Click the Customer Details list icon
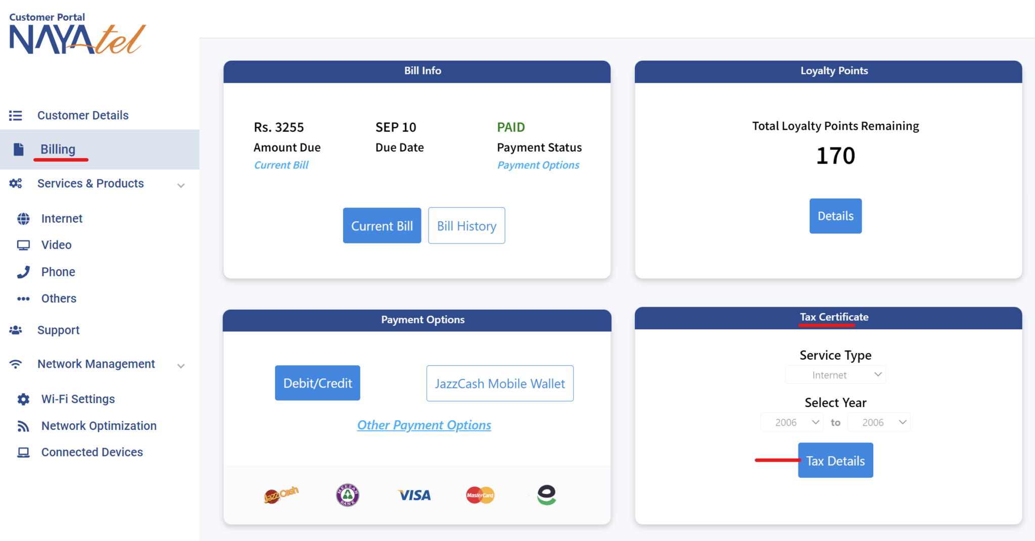The image size is (1035, 541). (16, 116)
